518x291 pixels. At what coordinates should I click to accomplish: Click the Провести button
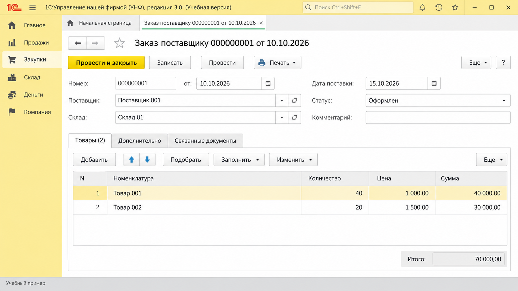pos(222,62)
